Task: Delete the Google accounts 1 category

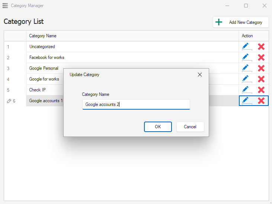Action: click(261, 101)
